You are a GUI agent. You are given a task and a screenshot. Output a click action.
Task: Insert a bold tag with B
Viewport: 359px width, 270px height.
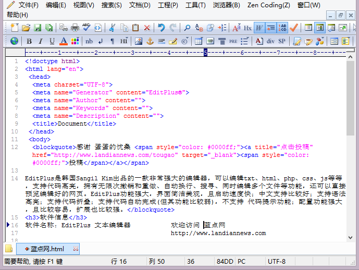point(29,41)
